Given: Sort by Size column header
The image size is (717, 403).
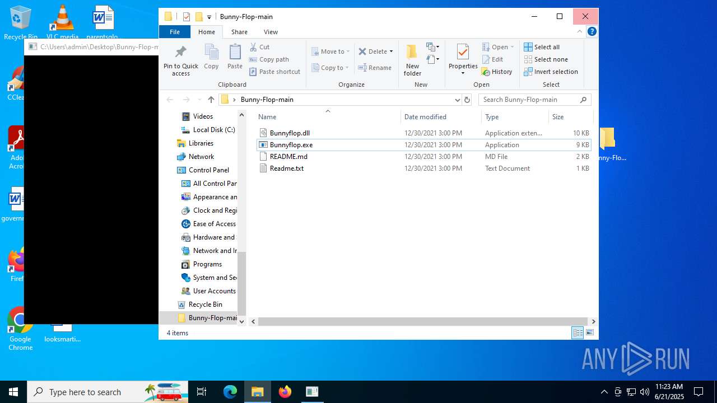Looking at the screenshot, I should point(570,117).
